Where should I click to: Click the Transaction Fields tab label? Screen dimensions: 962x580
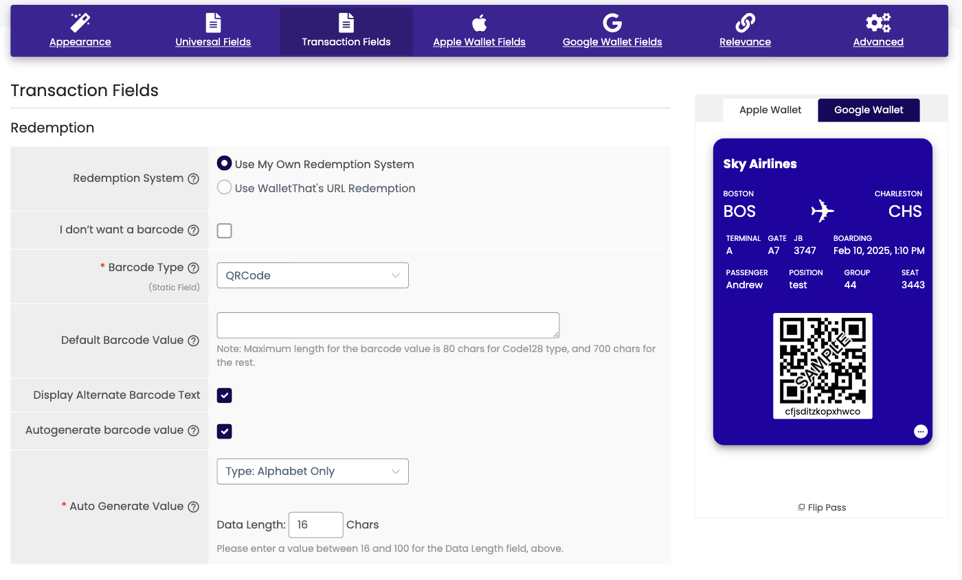[346, 42]
